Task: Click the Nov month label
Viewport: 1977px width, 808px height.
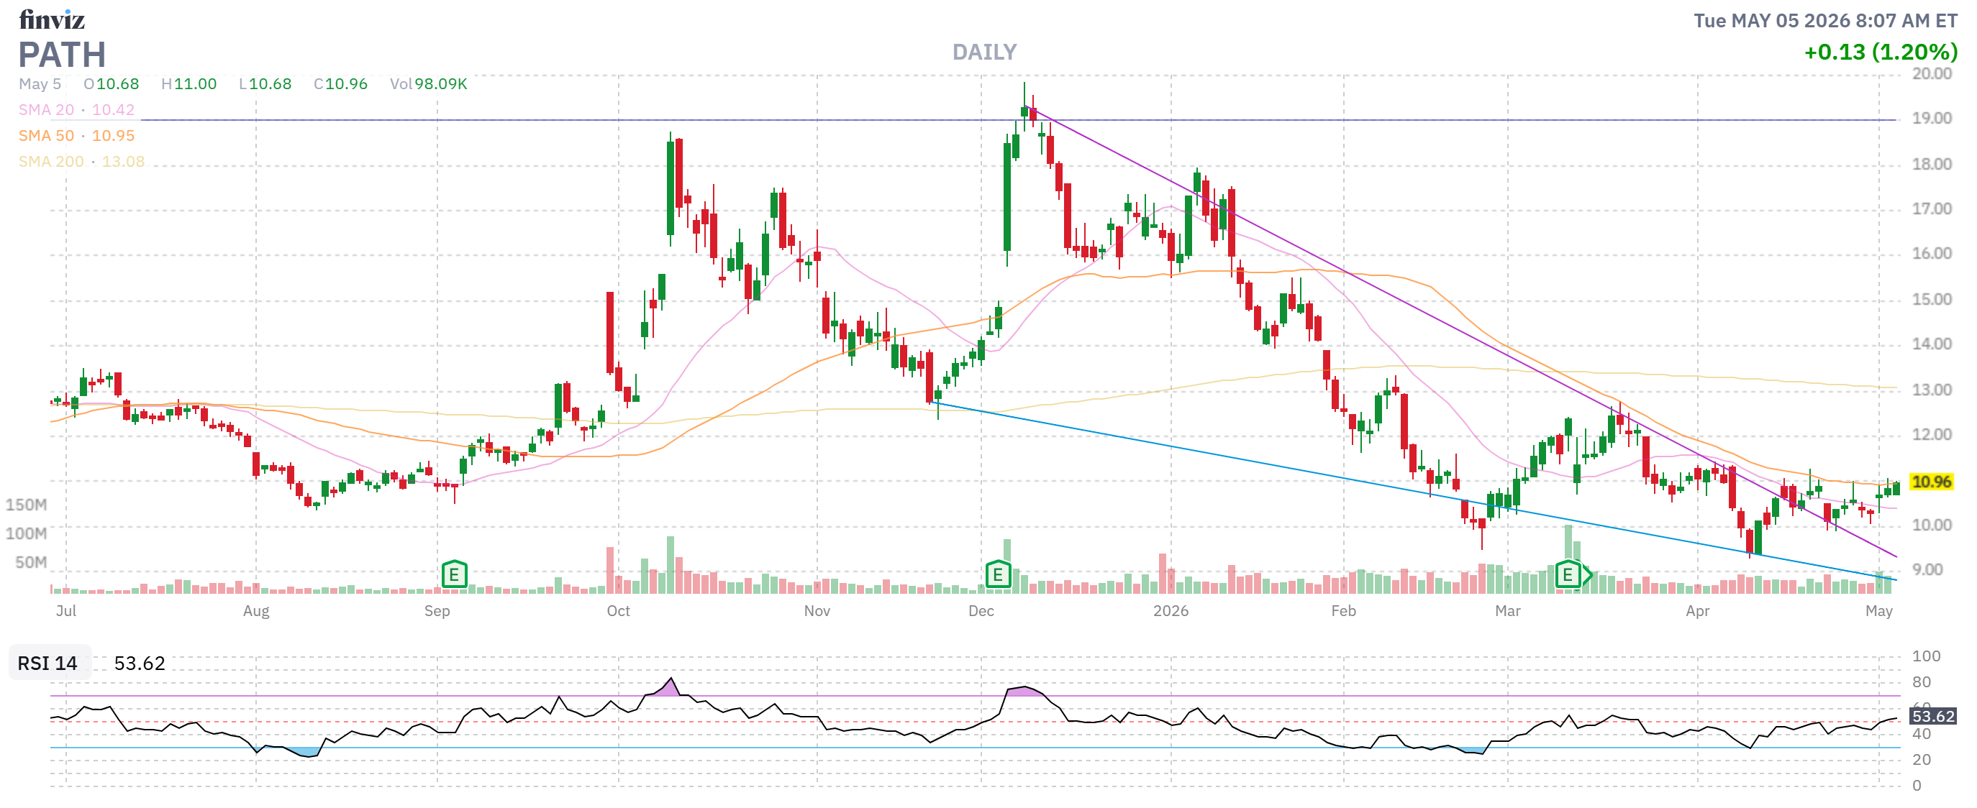Action: click(x=817, y=611)
